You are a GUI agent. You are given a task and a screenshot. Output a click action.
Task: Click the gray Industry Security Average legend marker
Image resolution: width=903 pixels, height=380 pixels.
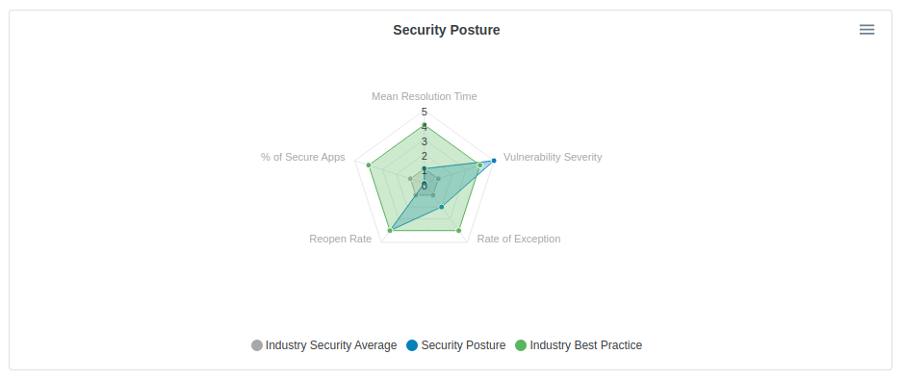click(x=257, y=345)
